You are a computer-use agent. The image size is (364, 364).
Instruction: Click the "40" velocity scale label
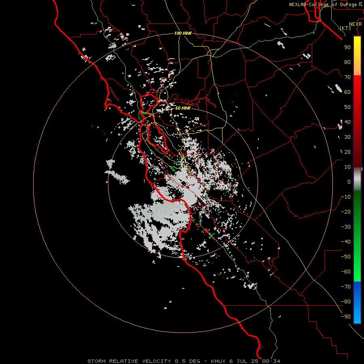tap(347, 122)
